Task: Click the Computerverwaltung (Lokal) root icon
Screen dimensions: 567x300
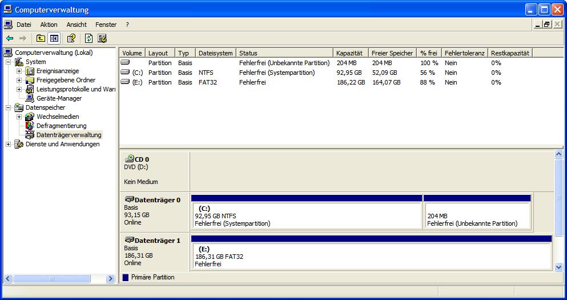Action: pyautogui.click(x=9, y=53)
